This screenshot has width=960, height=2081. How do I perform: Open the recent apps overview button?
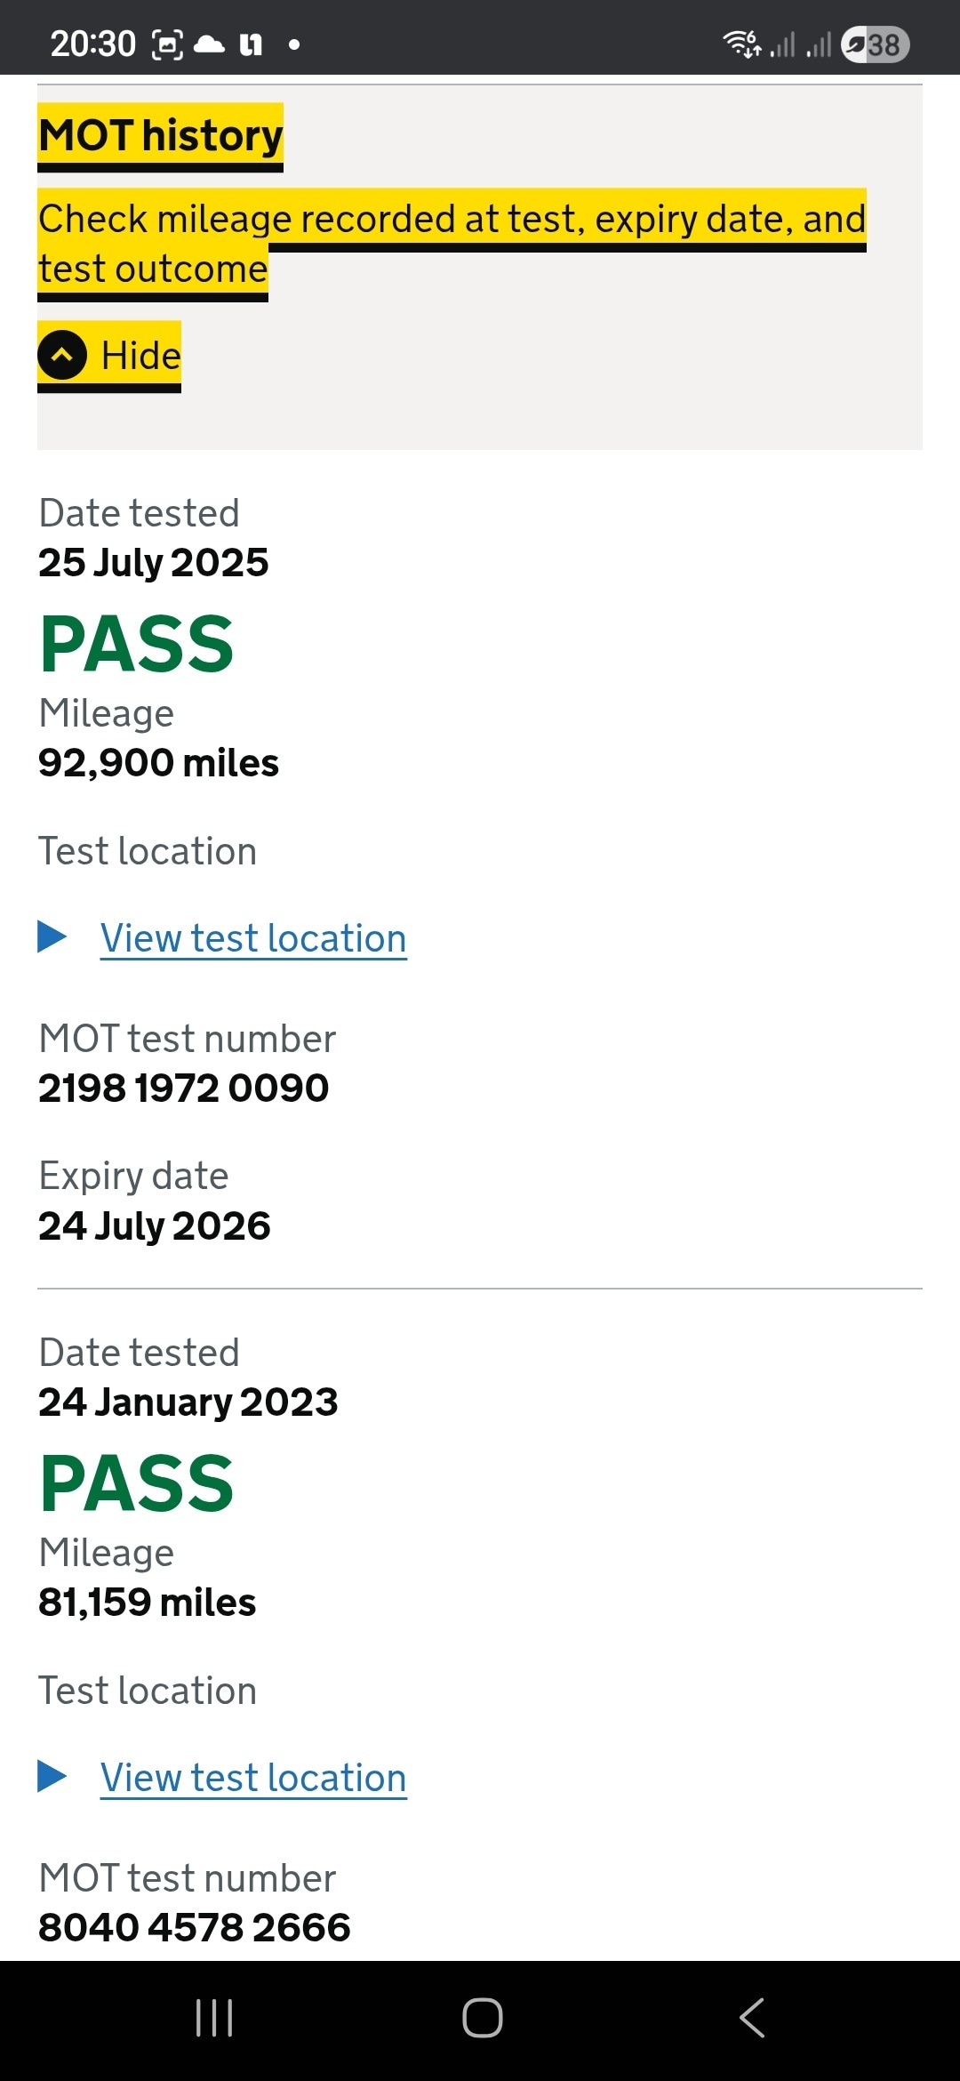214,2017
